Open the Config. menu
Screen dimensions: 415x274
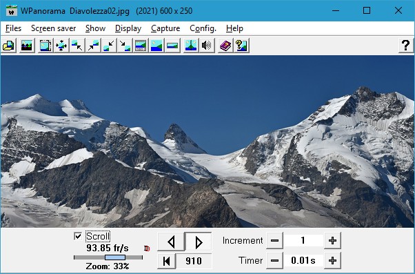203,28
